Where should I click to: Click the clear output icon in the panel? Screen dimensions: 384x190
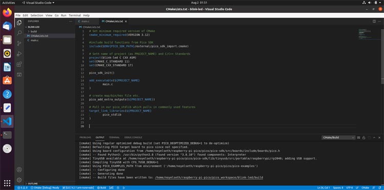coord(358,138)
